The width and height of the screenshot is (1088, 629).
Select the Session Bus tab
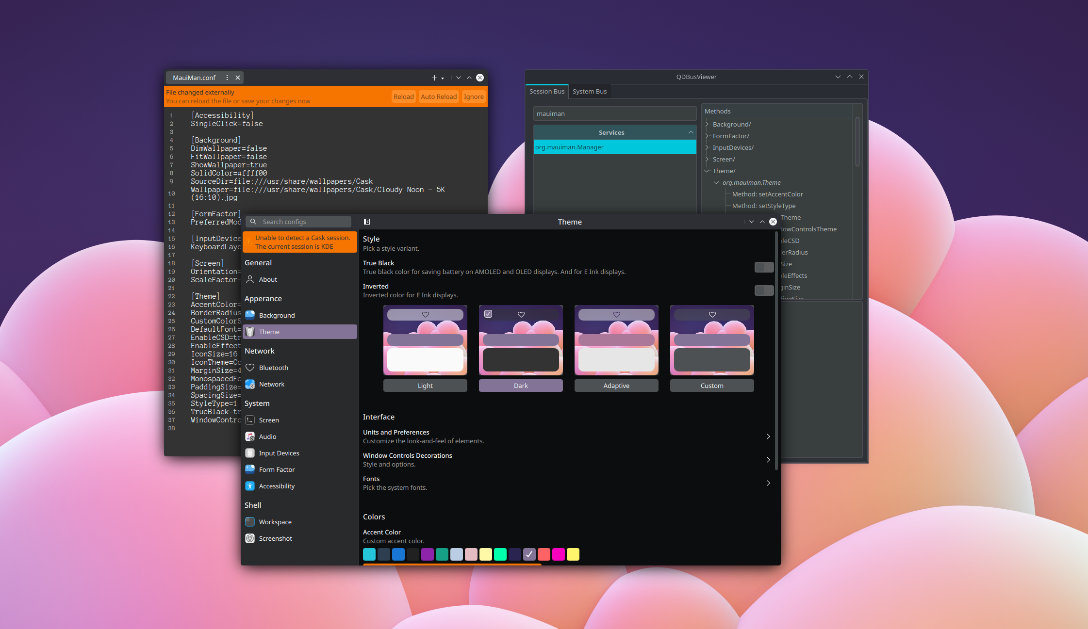pos(546,91)
